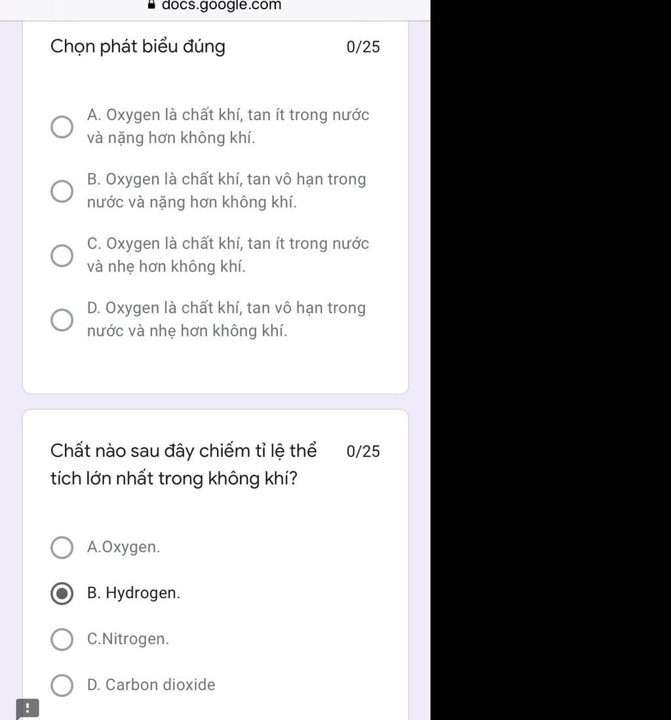Viewport: 671px width, 720px height.
Task: Choose the A.Oxygen radio button
Action: 62,548
